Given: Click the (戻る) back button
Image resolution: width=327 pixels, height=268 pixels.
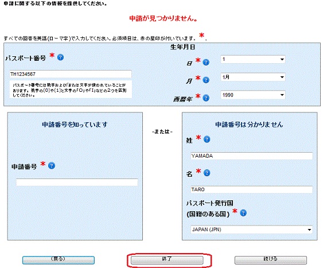Looking at the screenshot, I should [59, 260].
